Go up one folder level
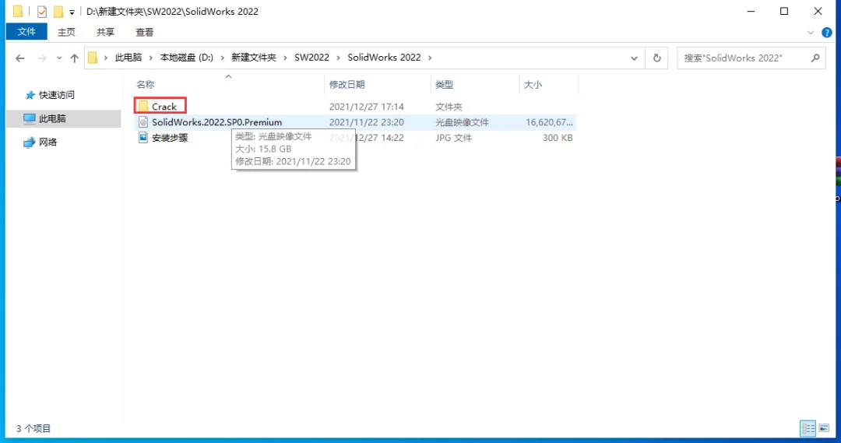 74,58
